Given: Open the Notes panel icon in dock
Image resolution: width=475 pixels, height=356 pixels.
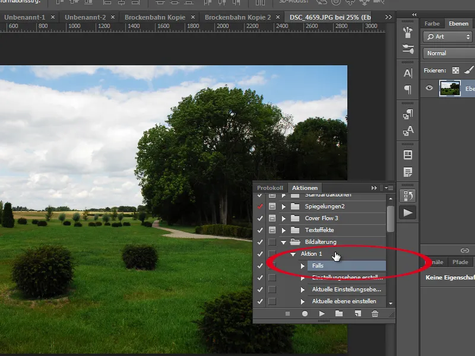Looking at the screenshot, I should click(x=408, y=172).
